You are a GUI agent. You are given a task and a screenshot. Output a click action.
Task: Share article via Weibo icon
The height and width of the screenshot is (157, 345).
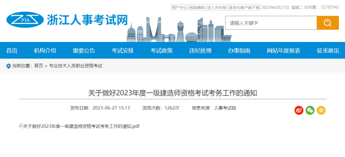(299, 110)
